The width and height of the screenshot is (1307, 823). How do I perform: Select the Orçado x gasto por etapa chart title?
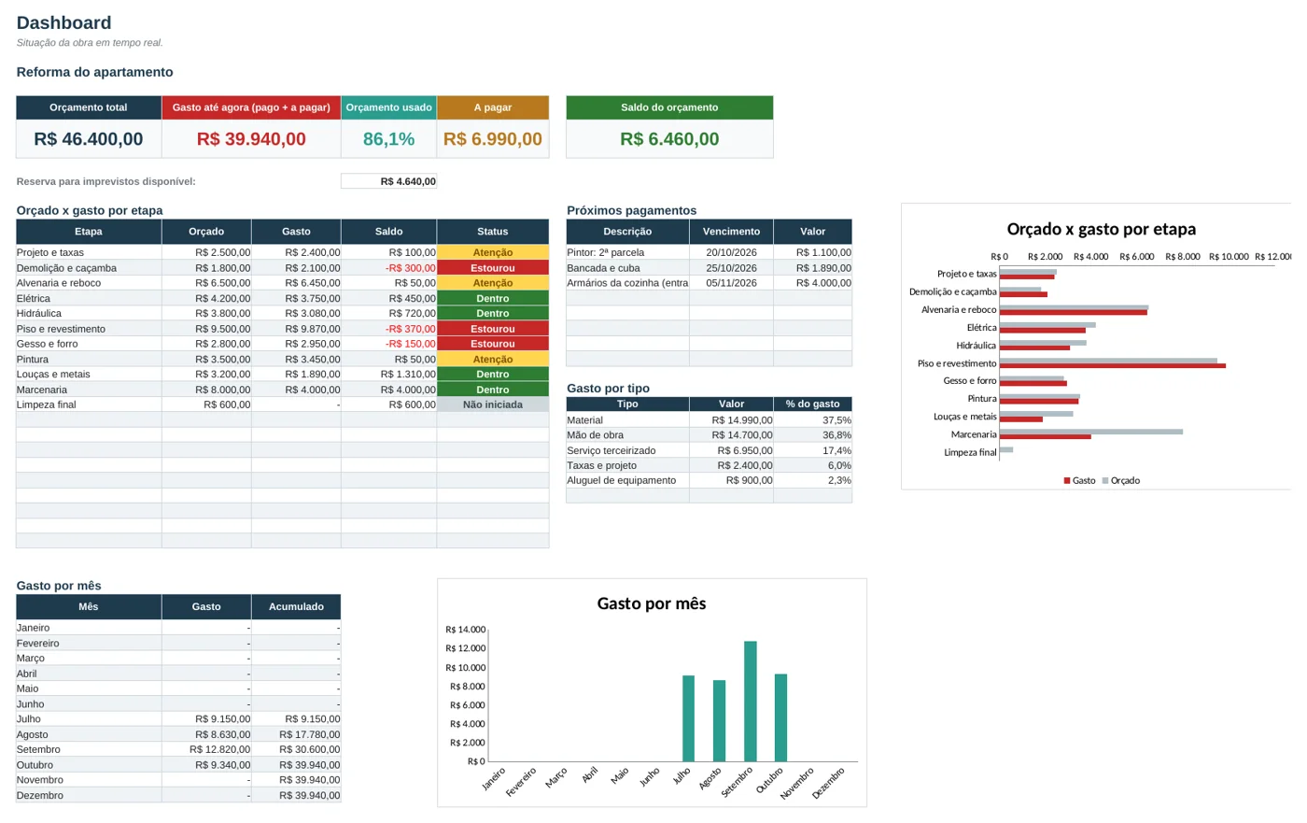point(1101,229)
